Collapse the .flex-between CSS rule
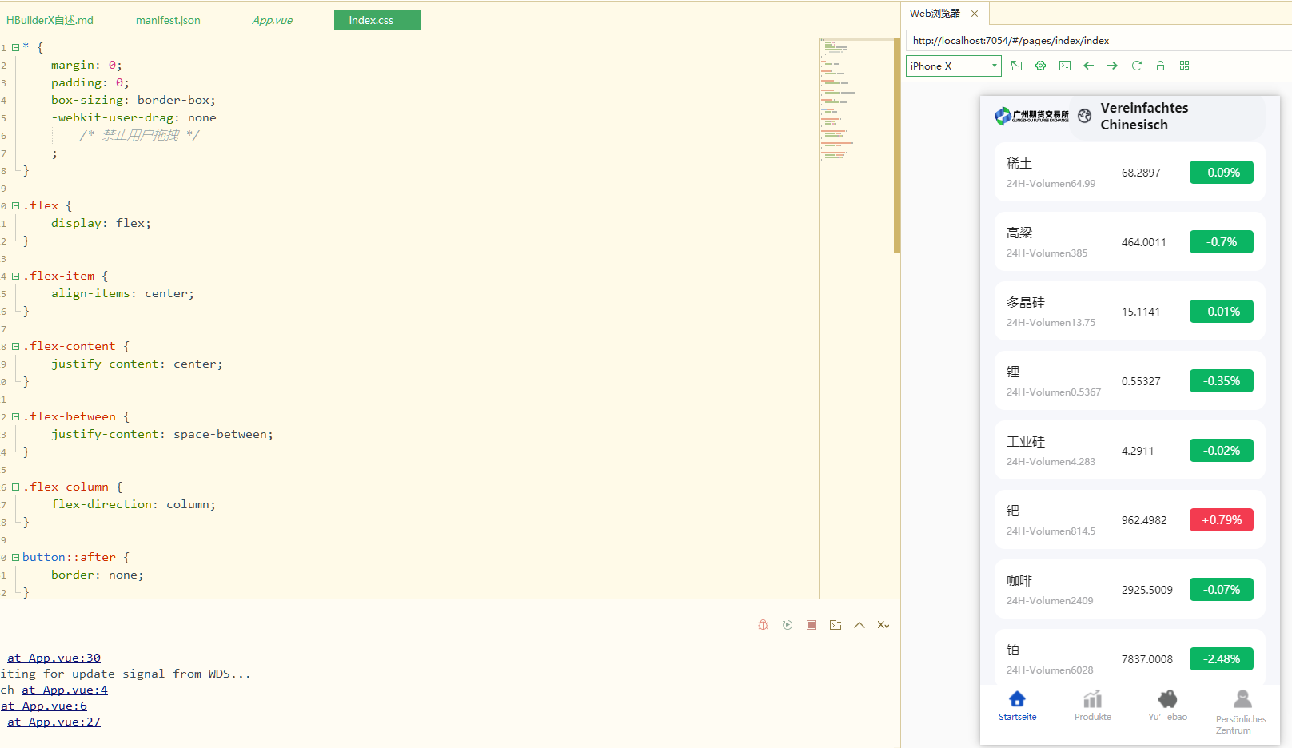 (x=15, y=416)
